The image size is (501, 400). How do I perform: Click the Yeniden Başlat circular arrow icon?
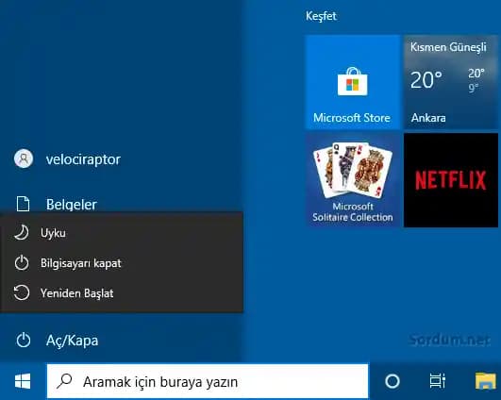(x=22, y=292)
